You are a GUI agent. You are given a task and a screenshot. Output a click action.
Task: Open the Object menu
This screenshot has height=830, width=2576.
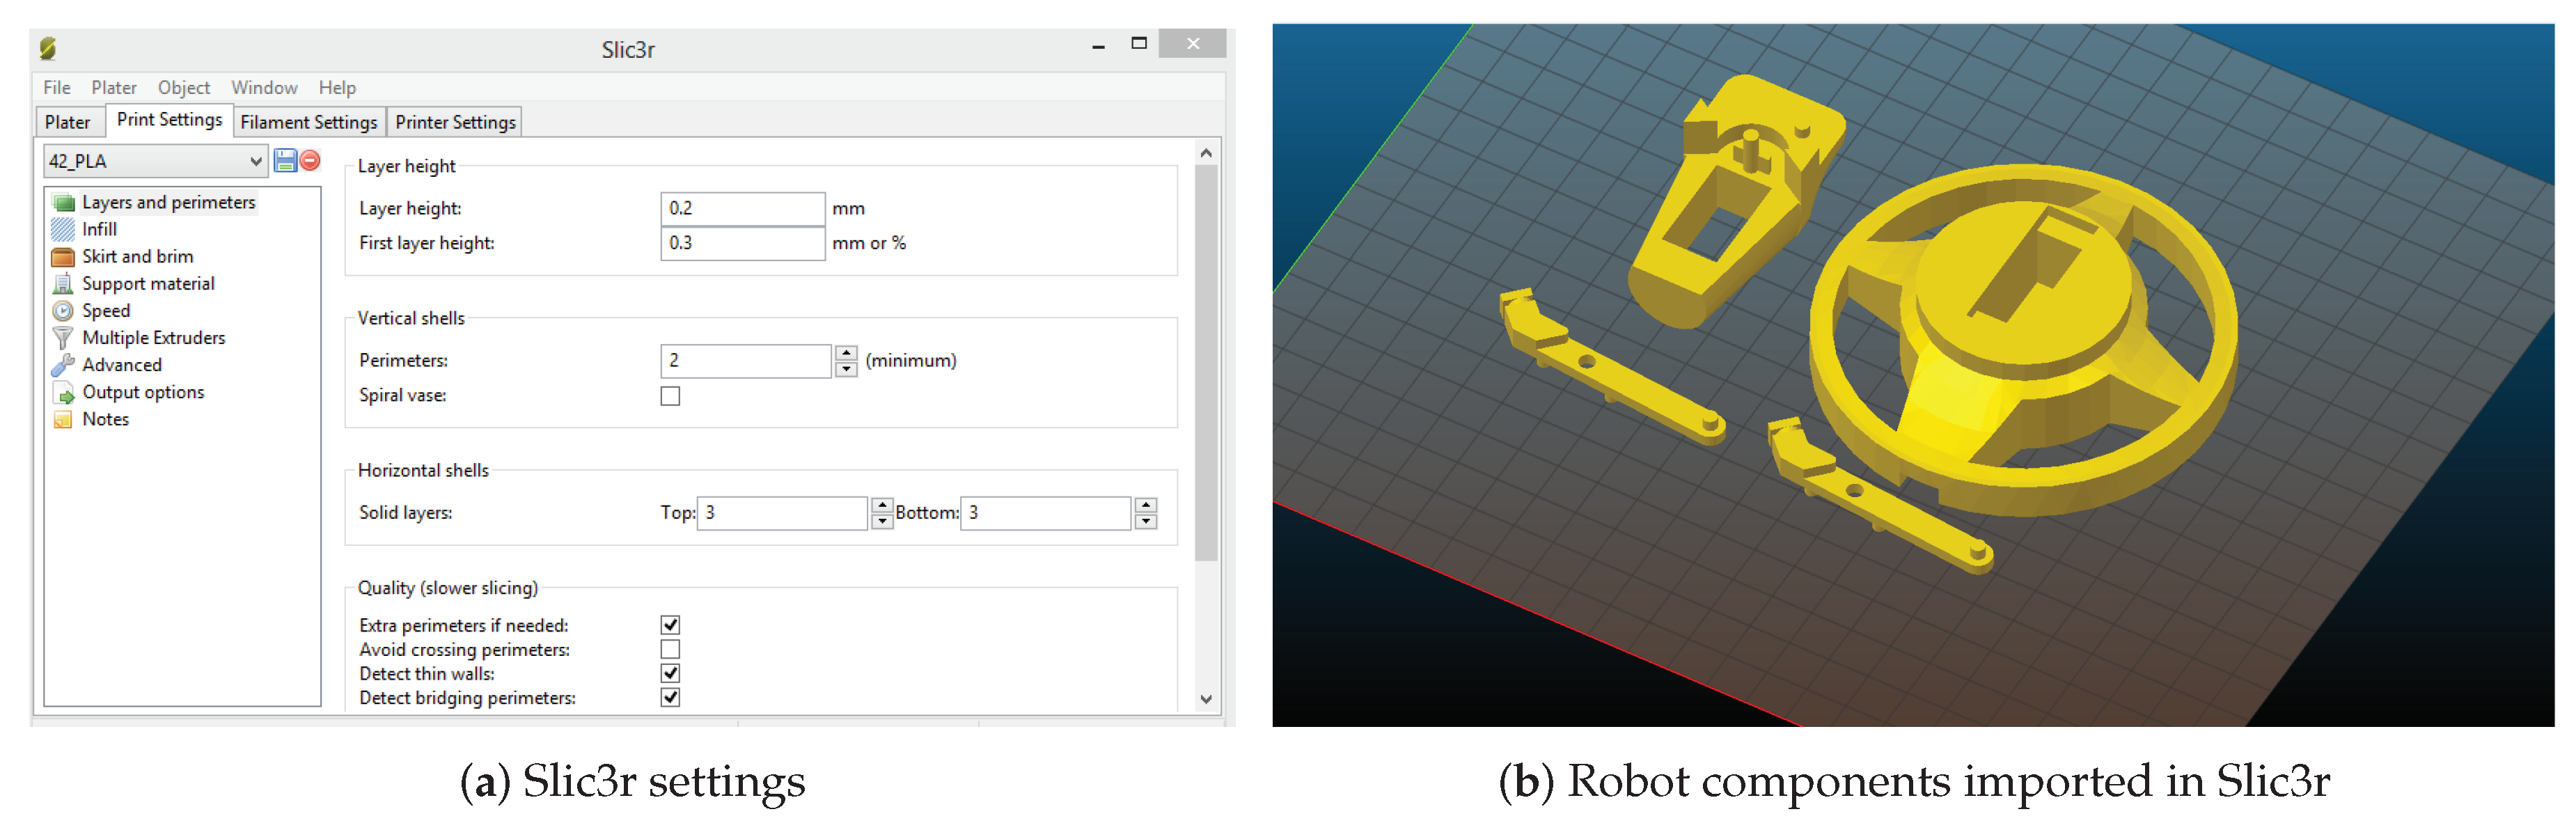coord(184,87)
